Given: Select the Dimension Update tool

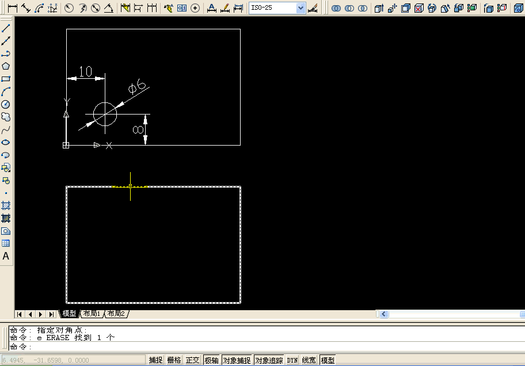Looking at the screenshot, I should coord(238,8).
